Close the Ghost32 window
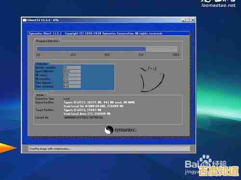 [193, 20]
